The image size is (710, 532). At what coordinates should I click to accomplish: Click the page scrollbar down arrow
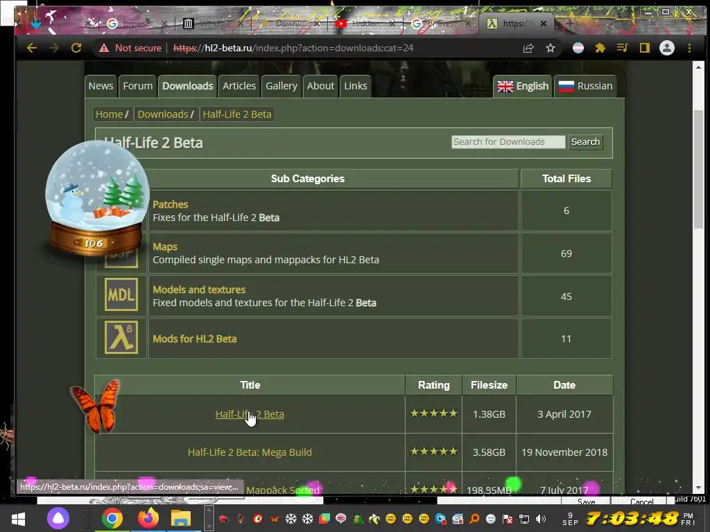click(698, 488)
